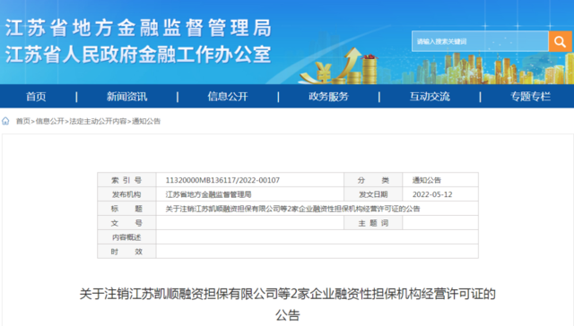Click the 发文日期 label cell
The width and height of the screenshot is (574, 326).
(373, 194)
